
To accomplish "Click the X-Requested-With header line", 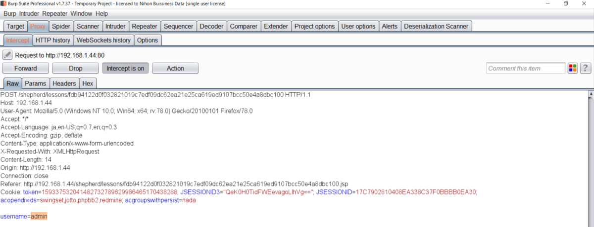I will coord(50,151).
